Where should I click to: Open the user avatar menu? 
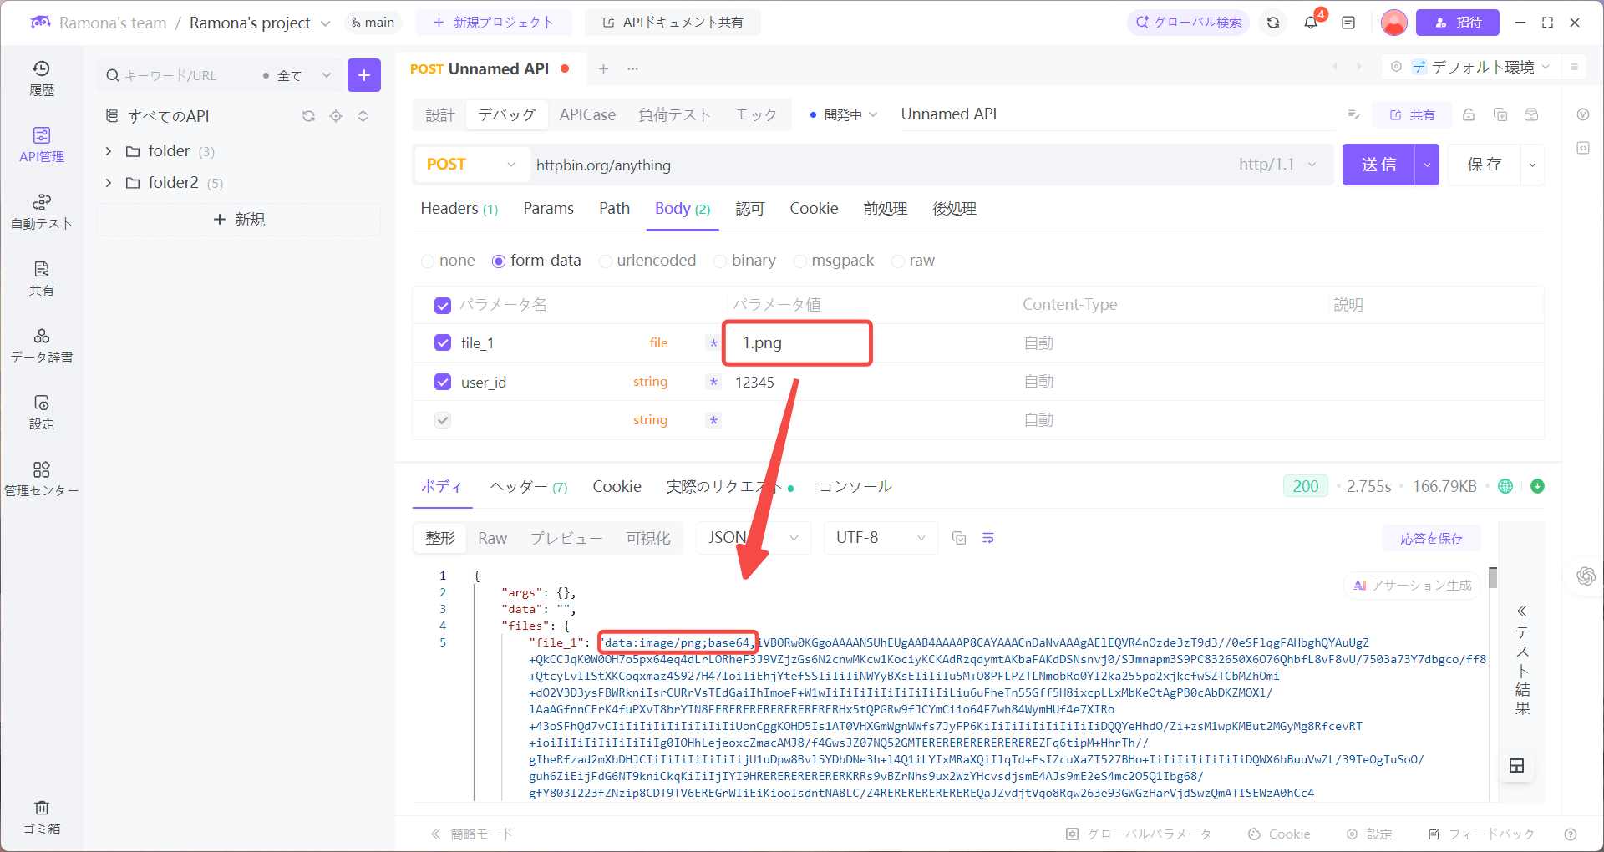1393,23
